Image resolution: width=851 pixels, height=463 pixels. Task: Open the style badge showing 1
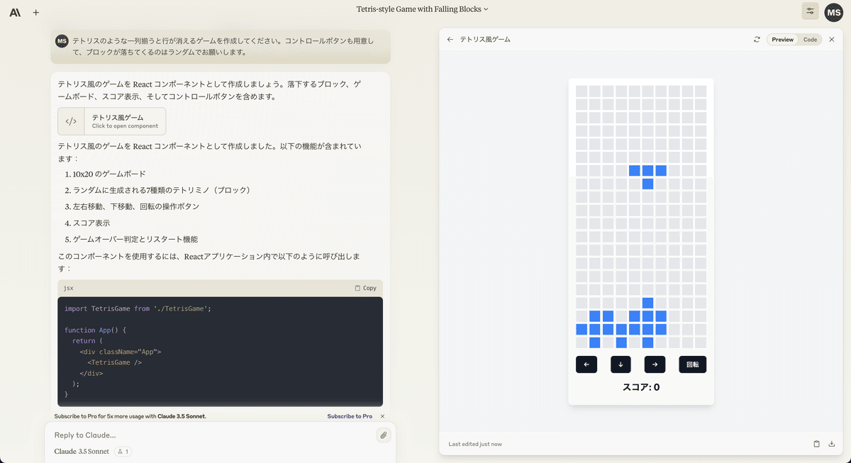[123, 452]
